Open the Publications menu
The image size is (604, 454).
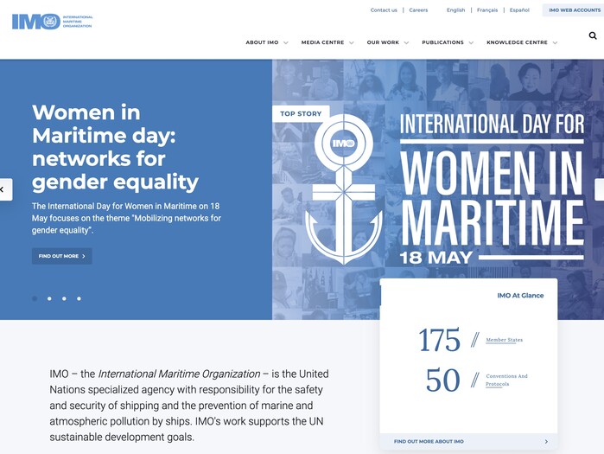point(442,42)
